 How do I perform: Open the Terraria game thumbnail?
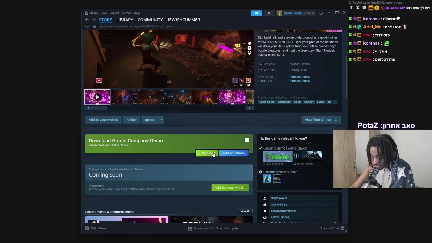tap(278, 157)
